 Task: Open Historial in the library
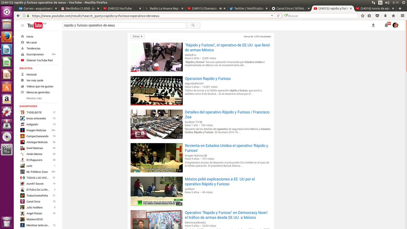(x=31, y=75)
